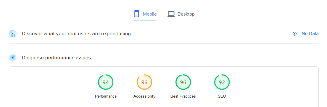Switch to the Mobile tab label
The height and width of the screenshot is (107, 327).
pos(150,14)
